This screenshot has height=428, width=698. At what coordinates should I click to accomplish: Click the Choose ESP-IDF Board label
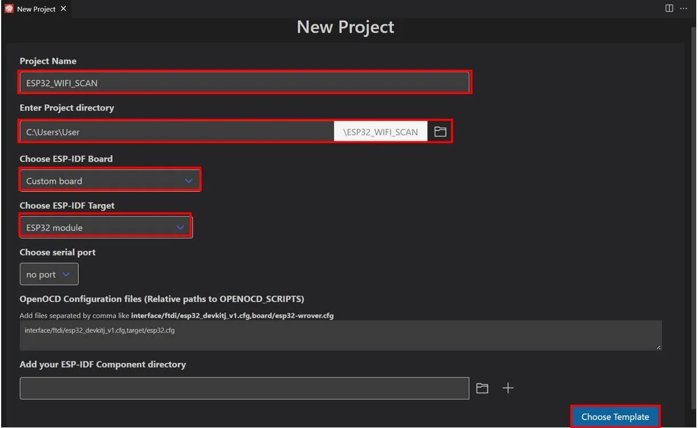pyautogui.click(x=66, y=159)
